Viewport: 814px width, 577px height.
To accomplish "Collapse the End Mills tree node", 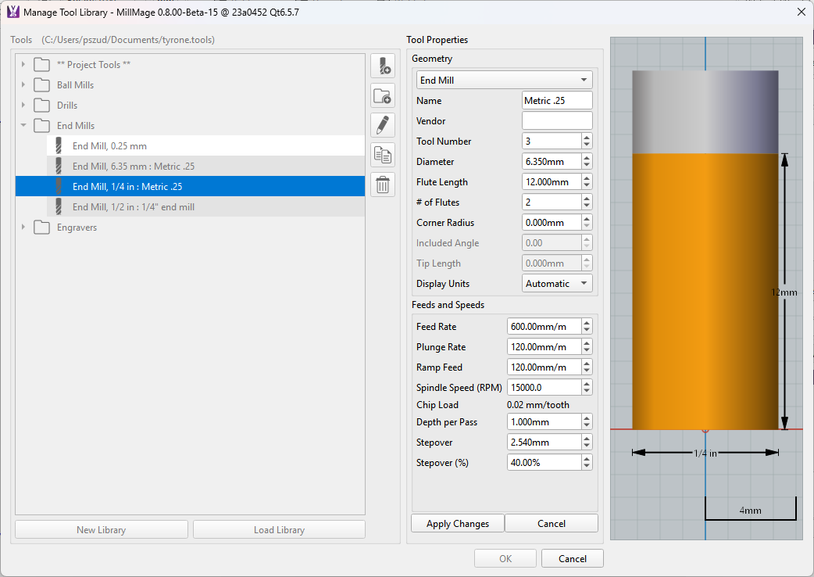I will [23, 125].
